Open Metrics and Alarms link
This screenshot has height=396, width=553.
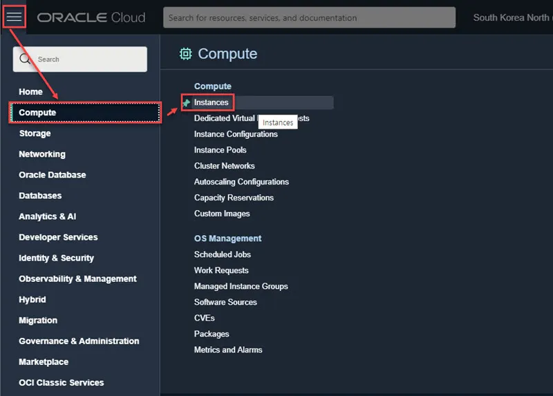228,350
